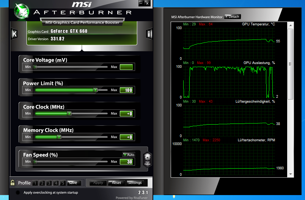The width and height of the screenshot is (305, 200).
Task: Click the Lüftertachometer RPM graph
Action: click(x=229, y=159)
